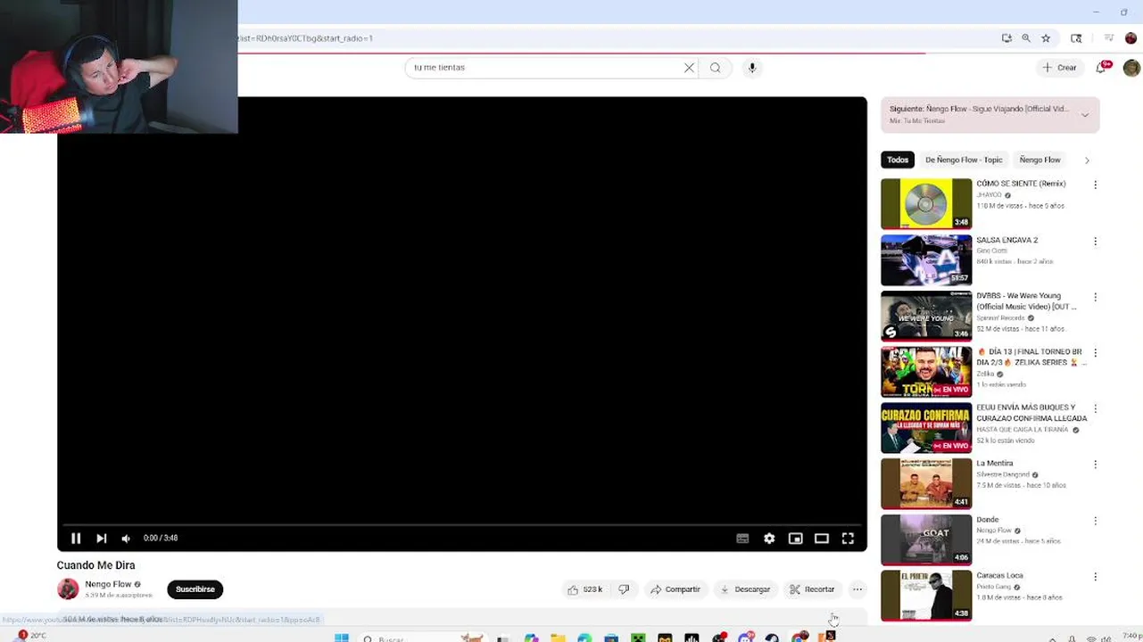This screenshot has width=1143, height=642.
Task: Open options for La Mentira video
Action: 1095,465
